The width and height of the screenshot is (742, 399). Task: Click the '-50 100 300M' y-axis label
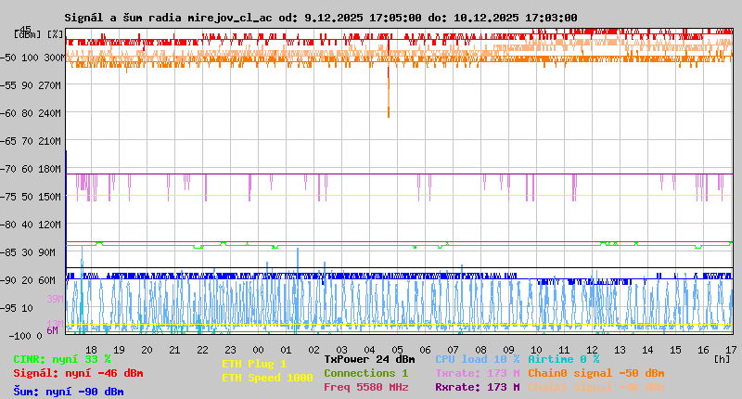pyautogui.click(x=32, y=58)
